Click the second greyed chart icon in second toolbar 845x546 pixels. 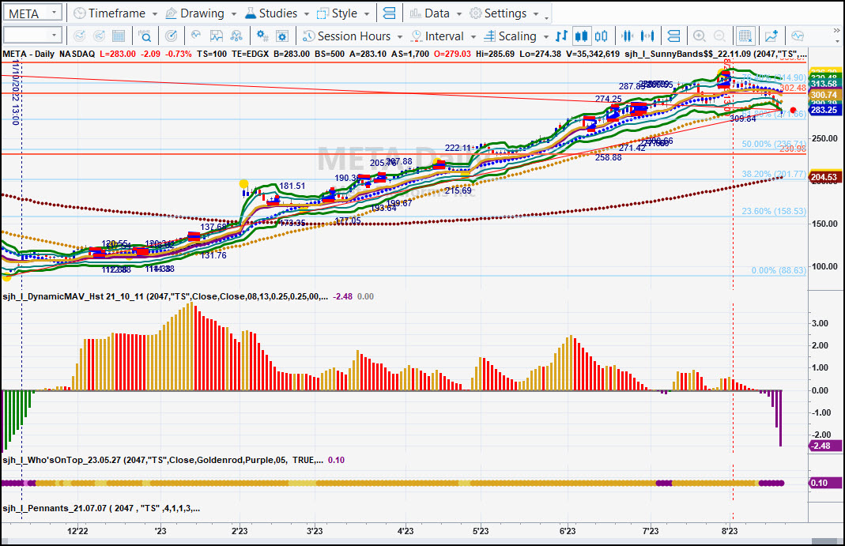(99, 36)
